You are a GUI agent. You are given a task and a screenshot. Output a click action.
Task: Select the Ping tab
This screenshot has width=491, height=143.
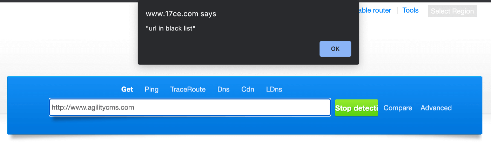coord(152,89)
